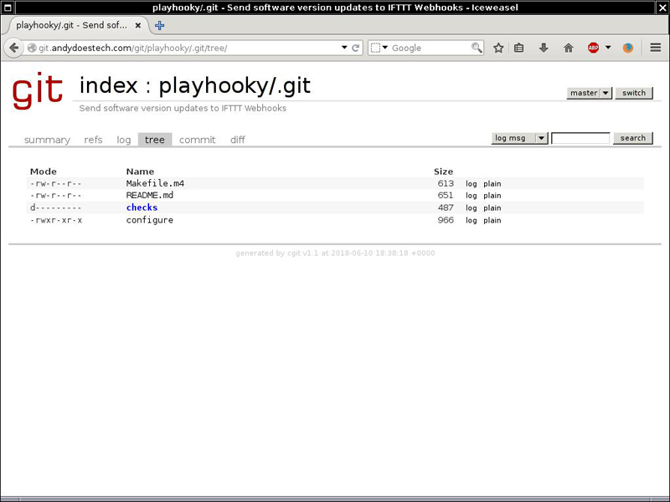Open the hamburger menu button
Image resolution: width=670 pixels, height=502 pixels.
point(656,48)
